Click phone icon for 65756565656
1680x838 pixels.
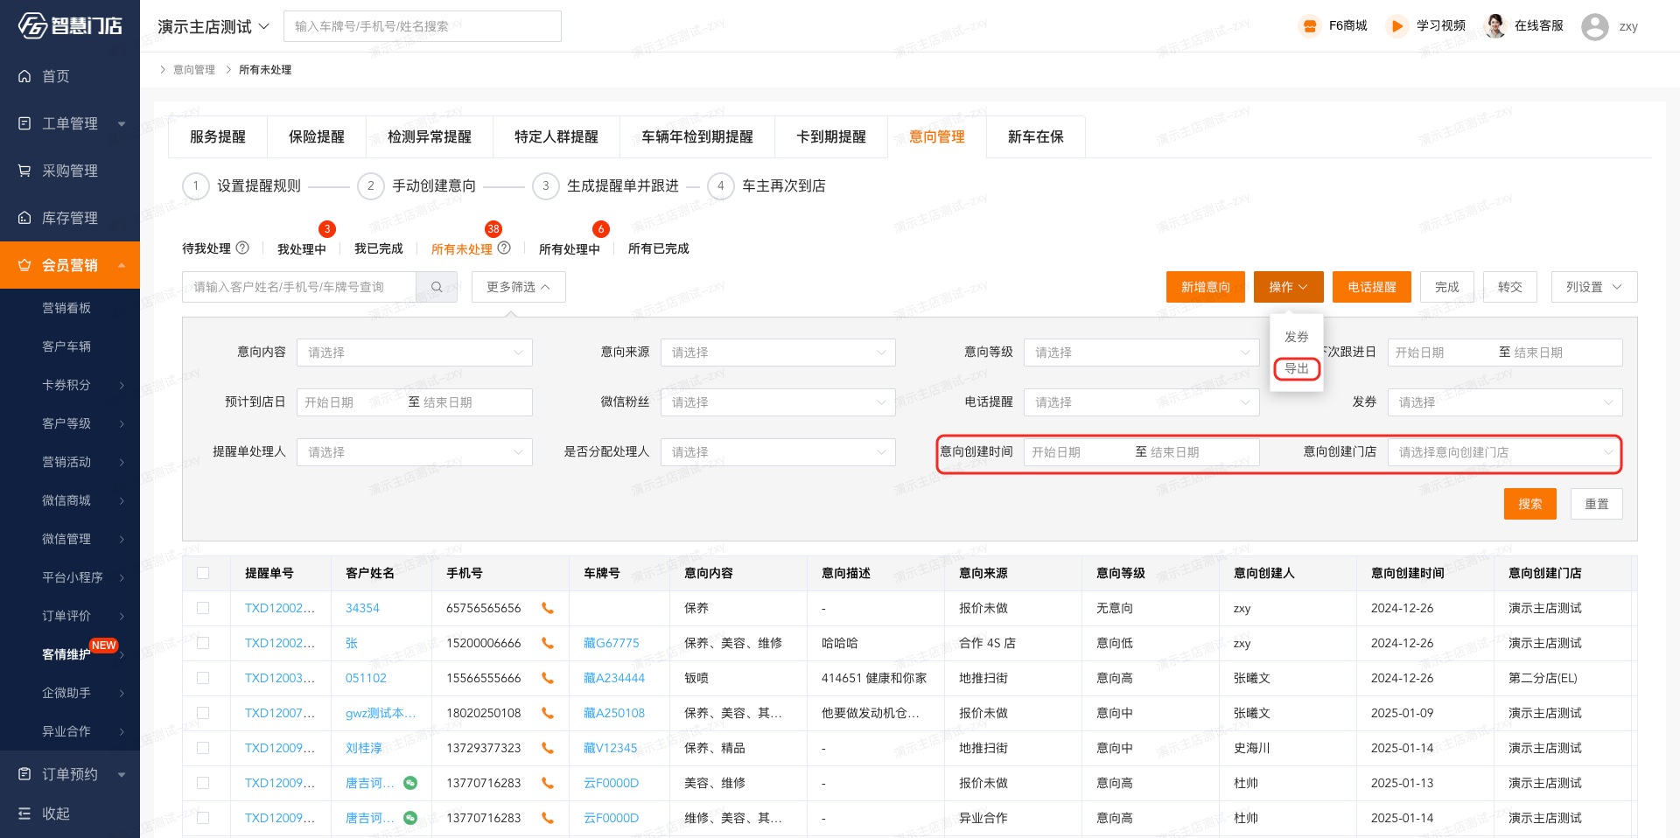coord(548,608)
